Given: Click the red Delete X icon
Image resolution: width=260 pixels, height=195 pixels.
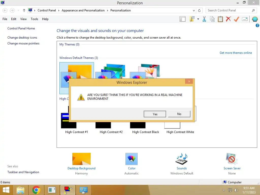Looking at the screenshot, I should (228, 19).
